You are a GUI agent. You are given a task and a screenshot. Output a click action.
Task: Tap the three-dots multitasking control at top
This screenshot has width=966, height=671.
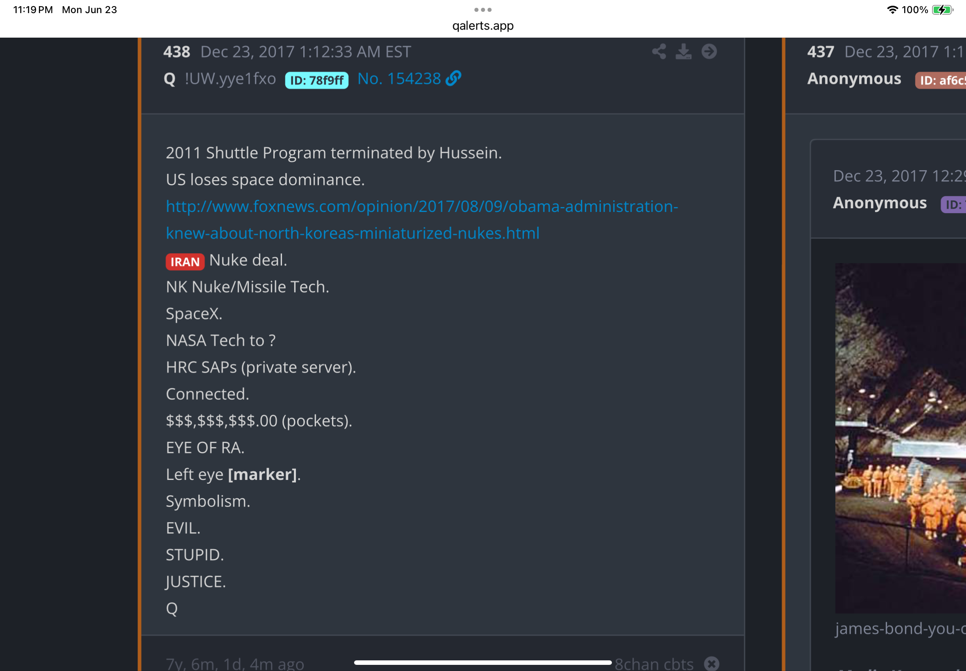(x=483, y=10)
